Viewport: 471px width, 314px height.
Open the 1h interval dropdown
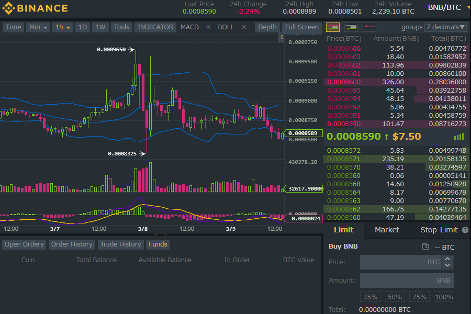(x=62, y=27)
